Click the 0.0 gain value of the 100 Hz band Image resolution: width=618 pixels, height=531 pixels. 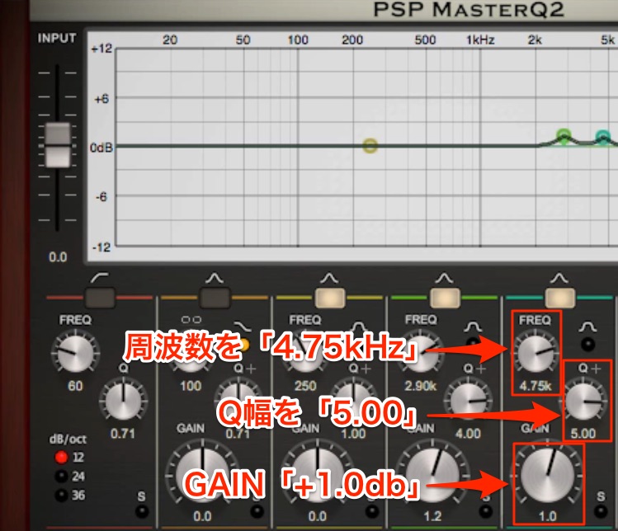pyautogui.click(x=202, y=516)
